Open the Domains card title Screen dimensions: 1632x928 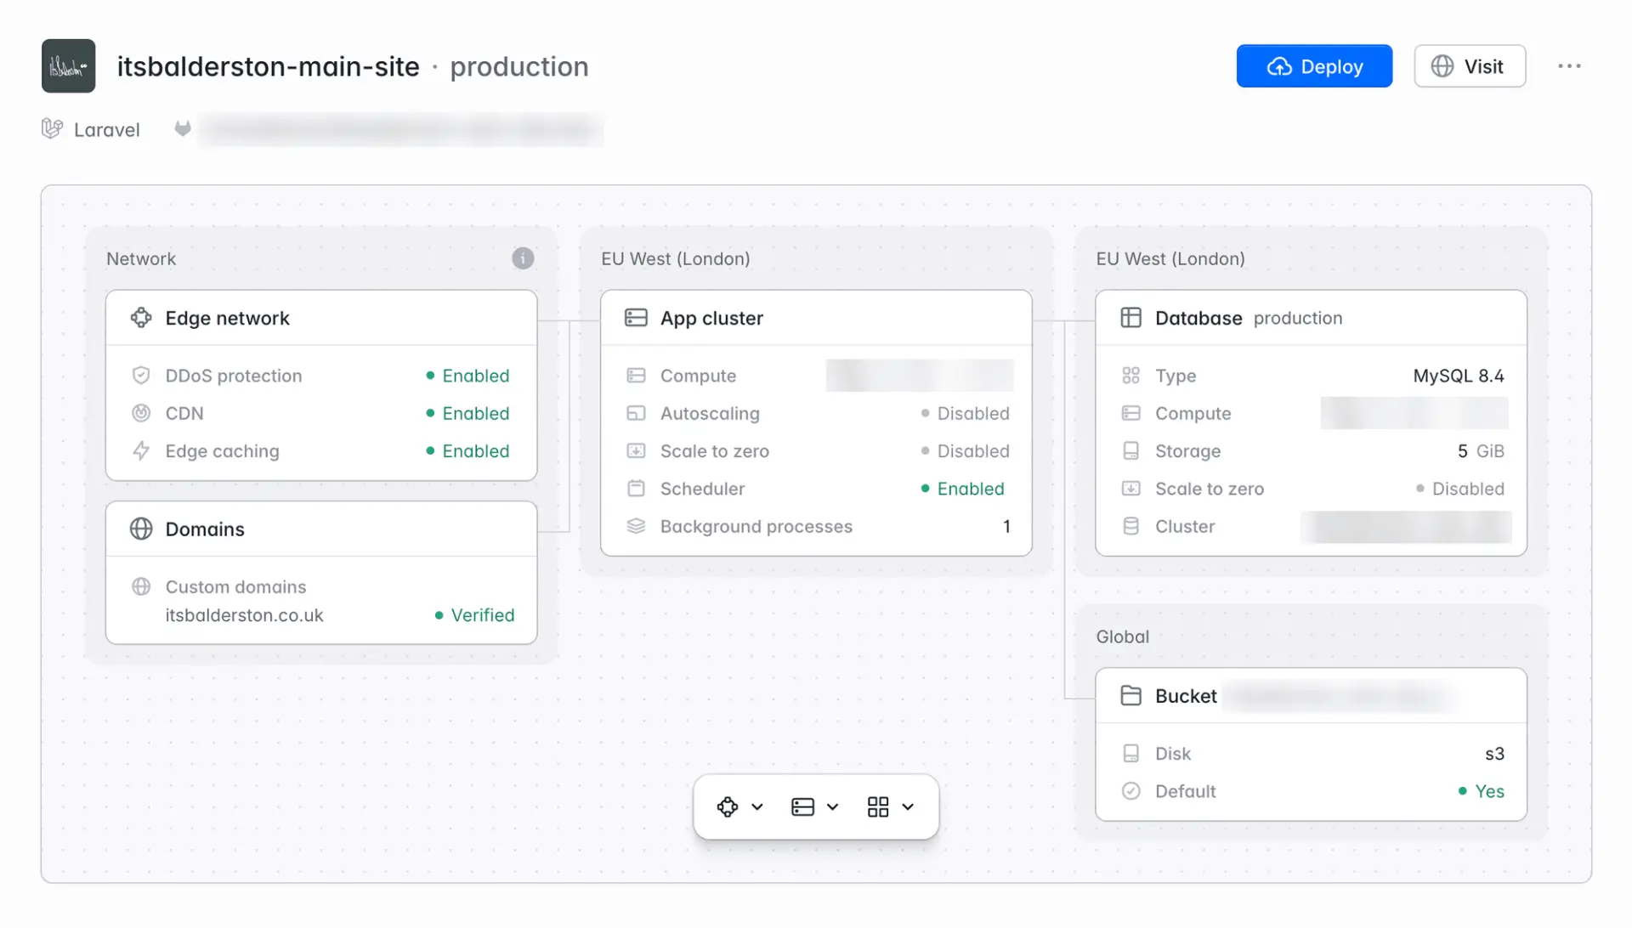click(205, 529)
